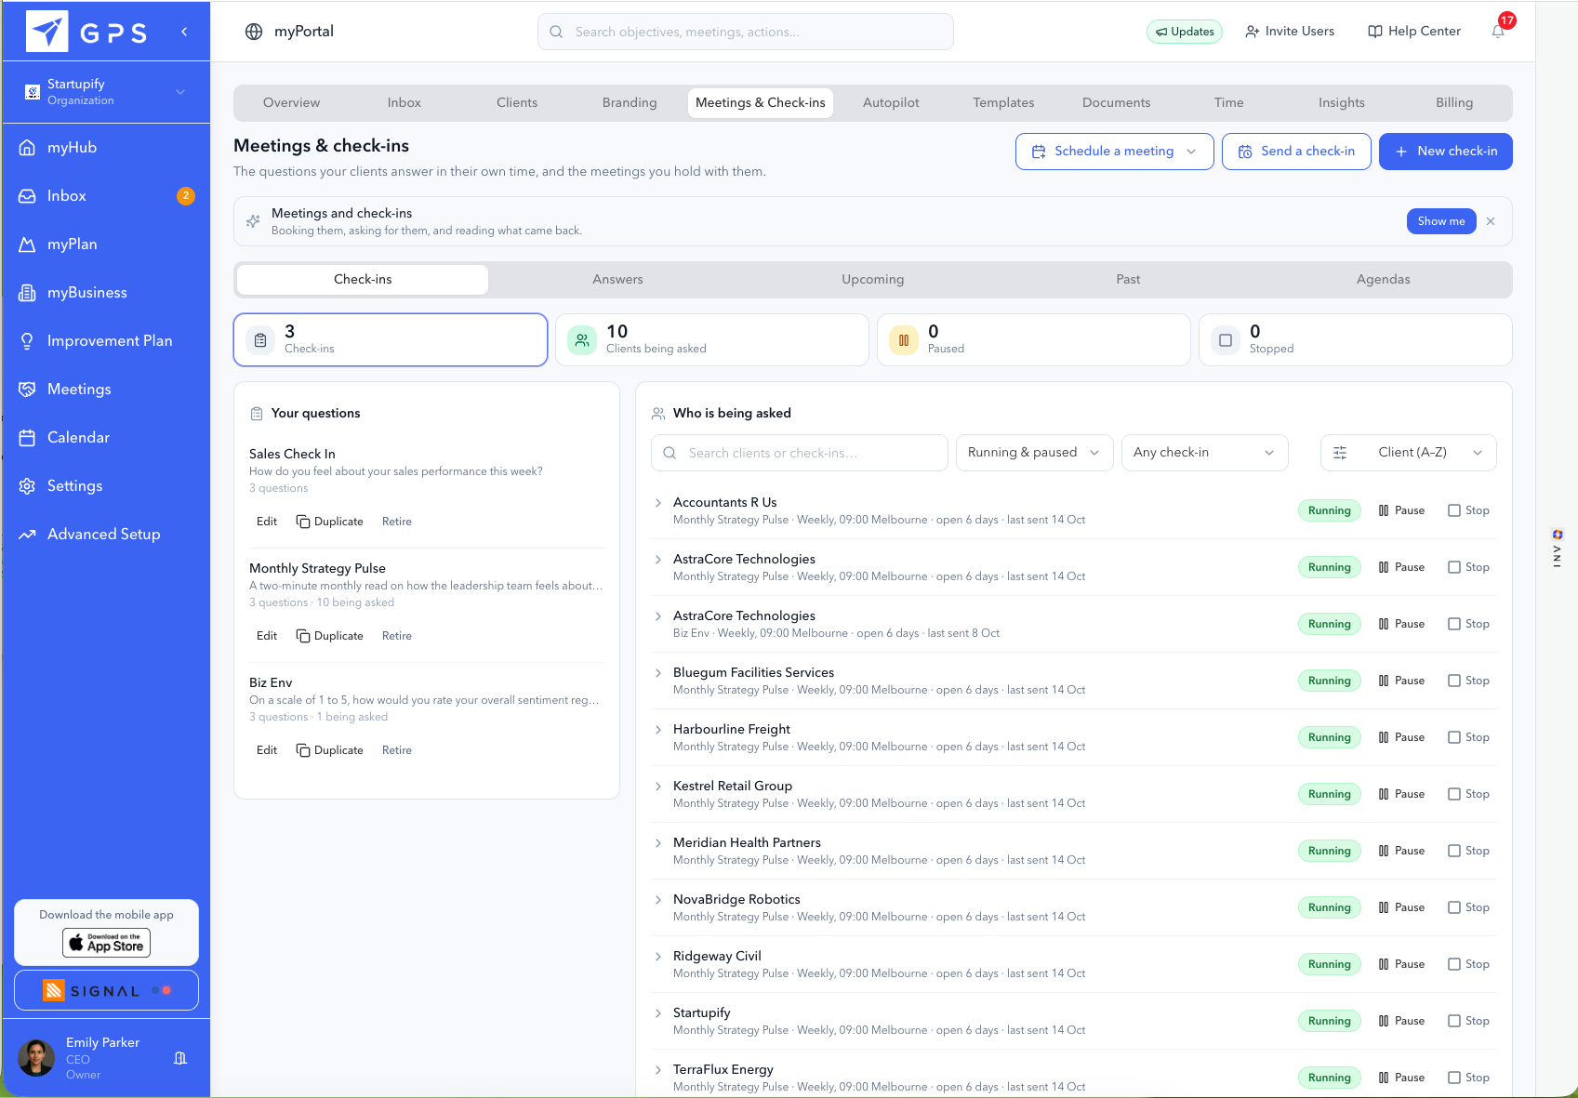Open the Any check-in dropdown
1578x1098 pixels.
(x=1204, y=453)
